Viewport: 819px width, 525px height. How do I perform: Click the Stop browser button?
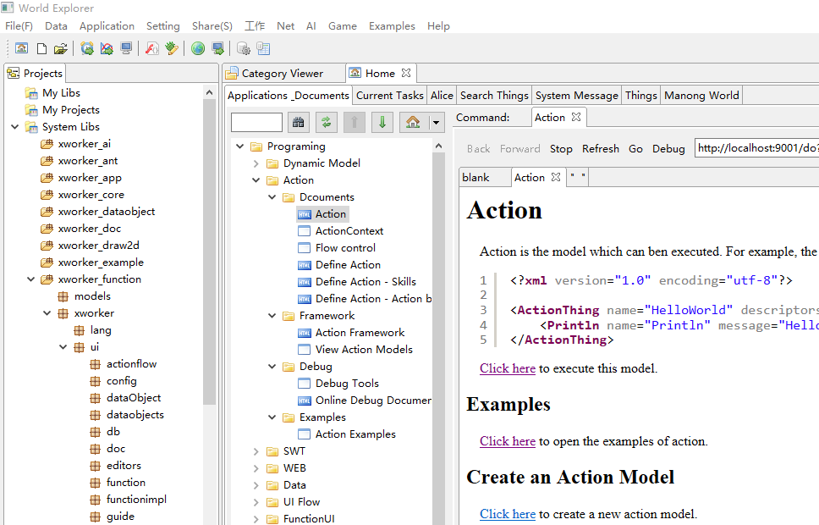[561, 148]
